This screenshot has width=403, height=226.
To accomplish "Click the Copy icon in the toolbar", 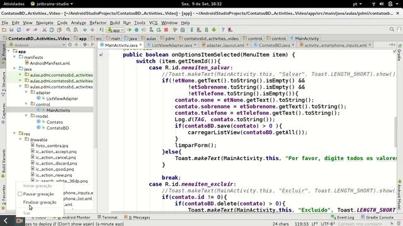I will click(52, 30).
